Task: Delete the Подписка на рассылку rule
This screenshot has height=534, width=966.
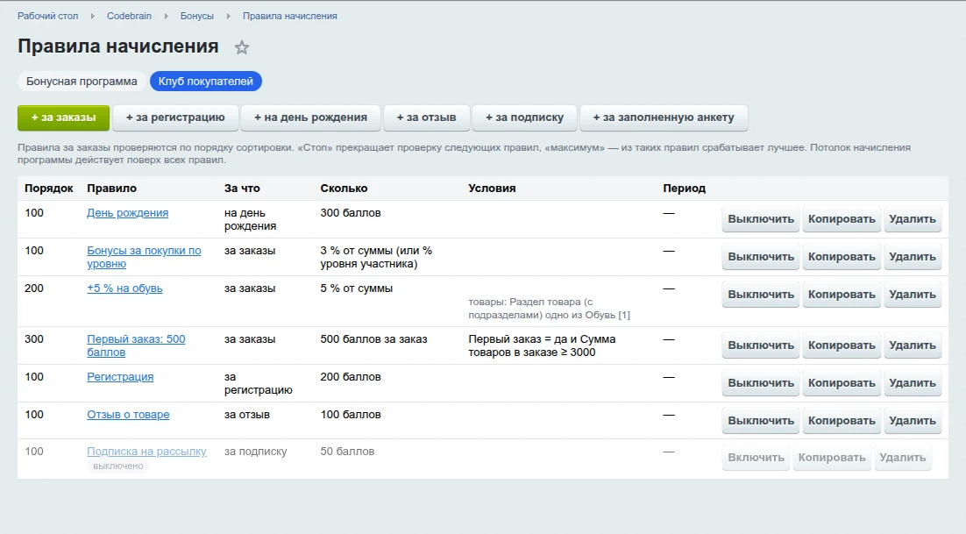Action: click(x=903, y=458)
